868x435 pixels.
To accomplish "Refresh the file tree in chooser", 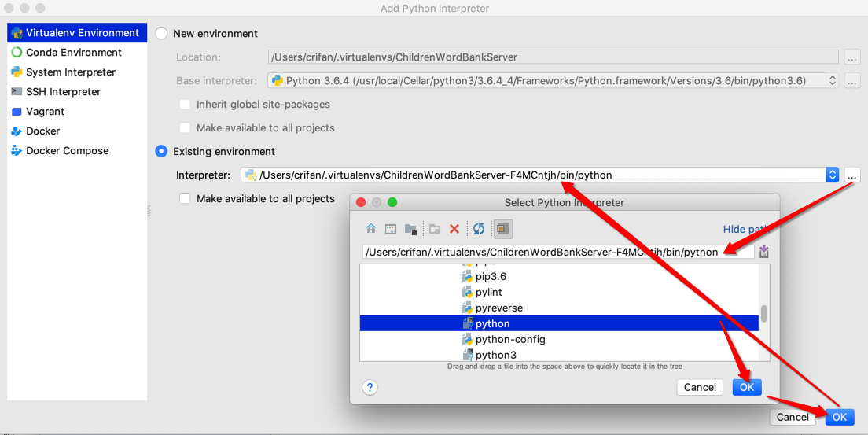I will pyautogui.click(x=479, y=229).
